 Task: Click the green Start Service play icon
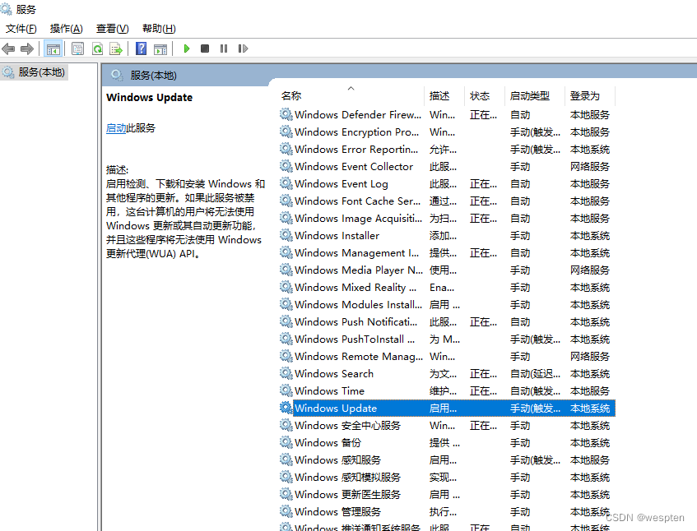[187, 48]
